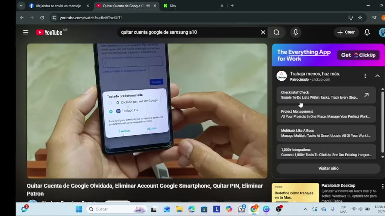Image resolution: width=385 pixels, height=216 pixels.
Task: Close the Facebook Alejandra tab
Action: click(x=88, y=6)
